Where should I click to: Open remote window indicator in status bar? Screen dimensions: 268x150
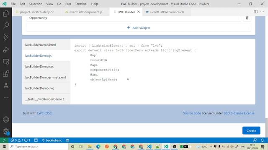[x=4, y=140]
